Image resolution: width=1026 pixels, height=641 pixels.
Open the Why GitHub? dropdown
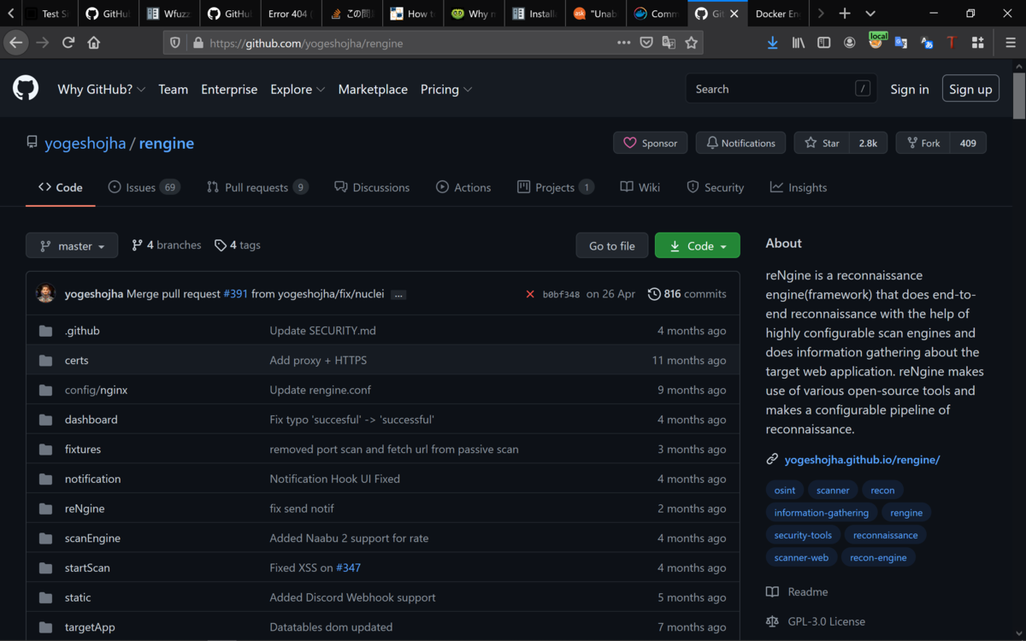click(101, 89)
